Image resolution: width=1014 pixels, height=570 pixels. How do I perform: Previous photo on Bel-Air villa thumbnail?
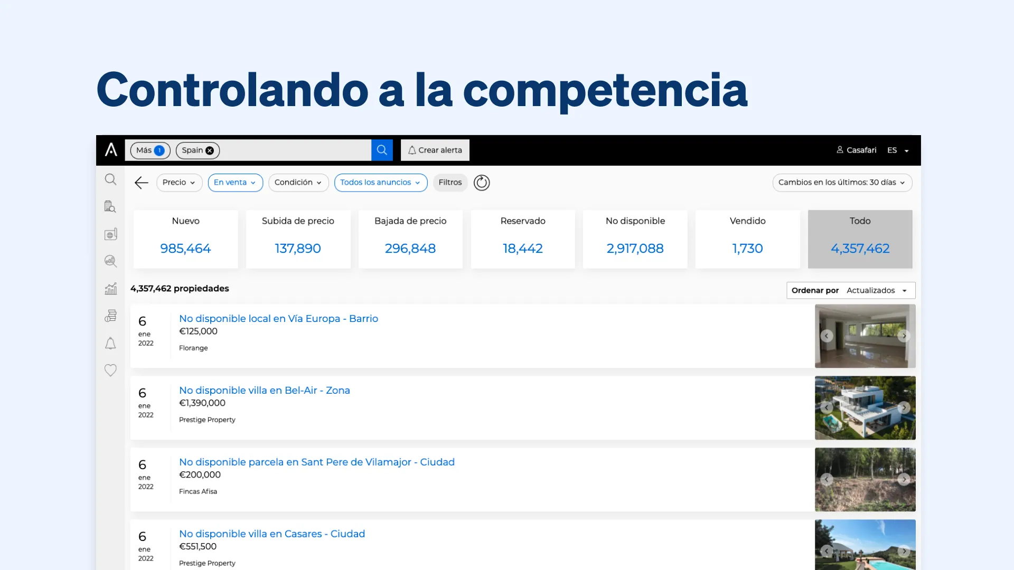point(827,407)
